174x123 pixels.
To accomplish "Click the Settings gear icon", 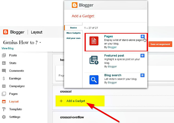I will point(4,117).
